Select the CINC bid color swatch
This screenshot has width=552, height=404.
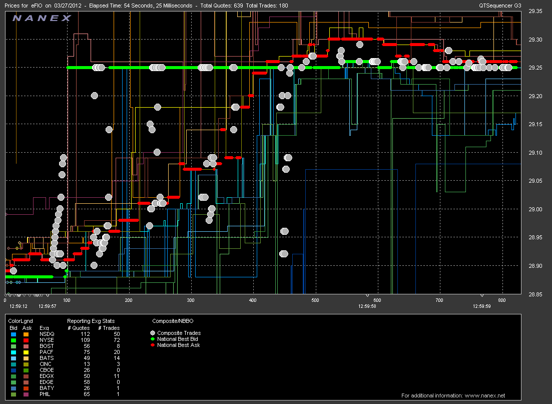coord(14,364)
